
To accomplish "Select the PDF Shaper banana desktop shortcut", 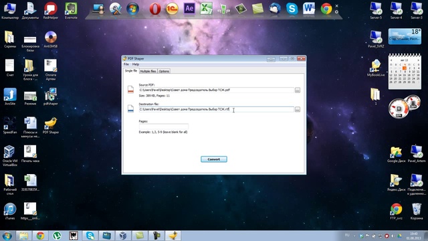I will pyautogui.click(x=51, y=125).
